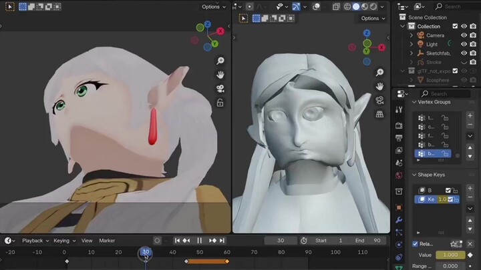Screen dimensions: 481x270
Task: Clear shape keys with X button
Action: coord(470,244)
